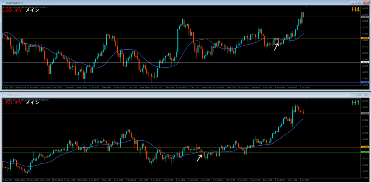This screenshot has height=183, width=371.
Task: Click the orange 156.700 price tag on H4
Action: (x=364, y=38)
